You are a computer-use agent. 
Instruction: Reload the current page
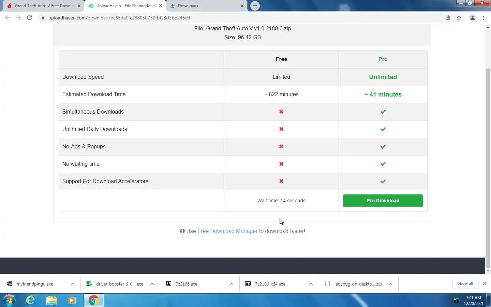(x=29, y=18)
